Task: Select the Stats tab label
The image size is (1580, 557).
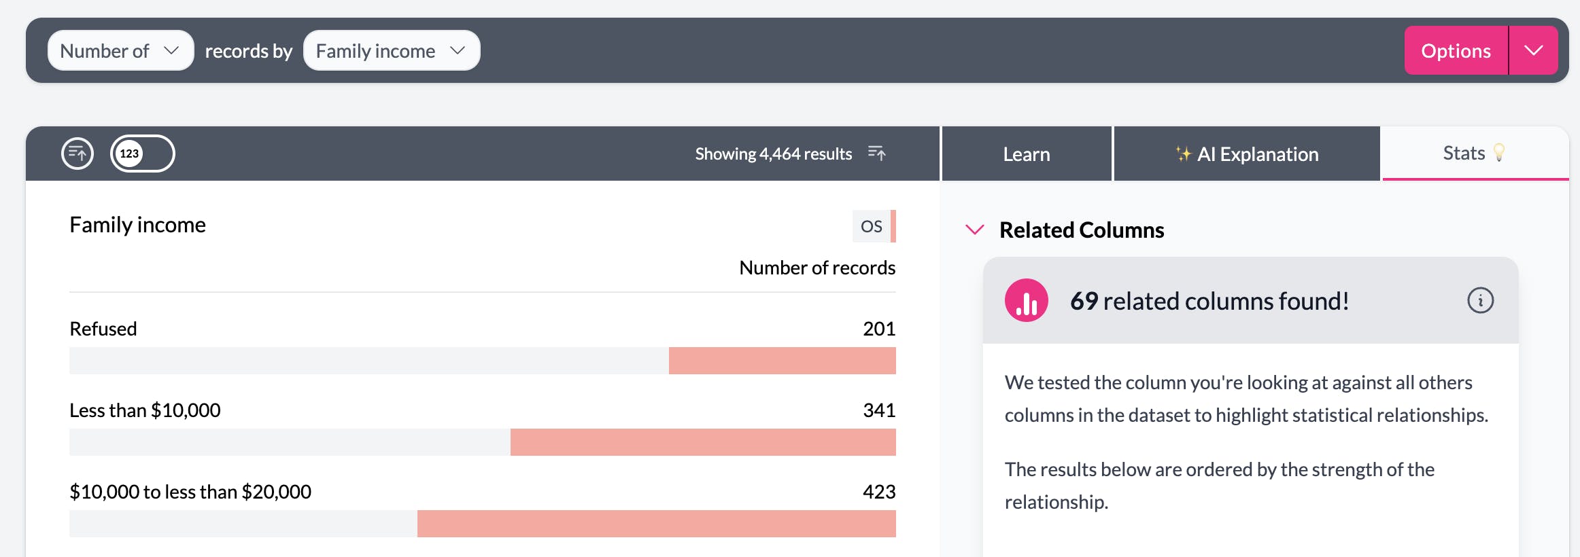Action: (x=1463, y=154)
